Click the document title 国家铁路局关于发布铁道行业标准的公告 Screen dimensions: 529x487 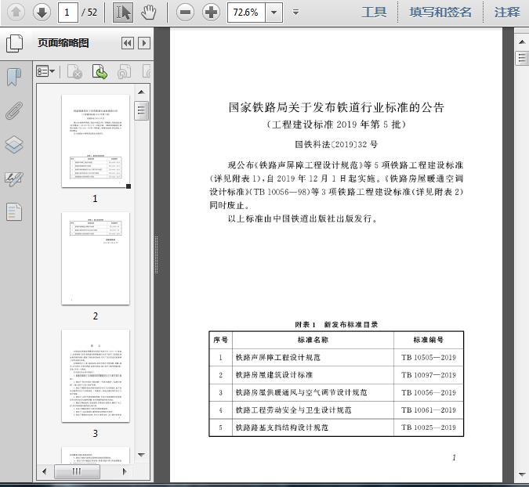pyautogui.click(x=336, y=107)
